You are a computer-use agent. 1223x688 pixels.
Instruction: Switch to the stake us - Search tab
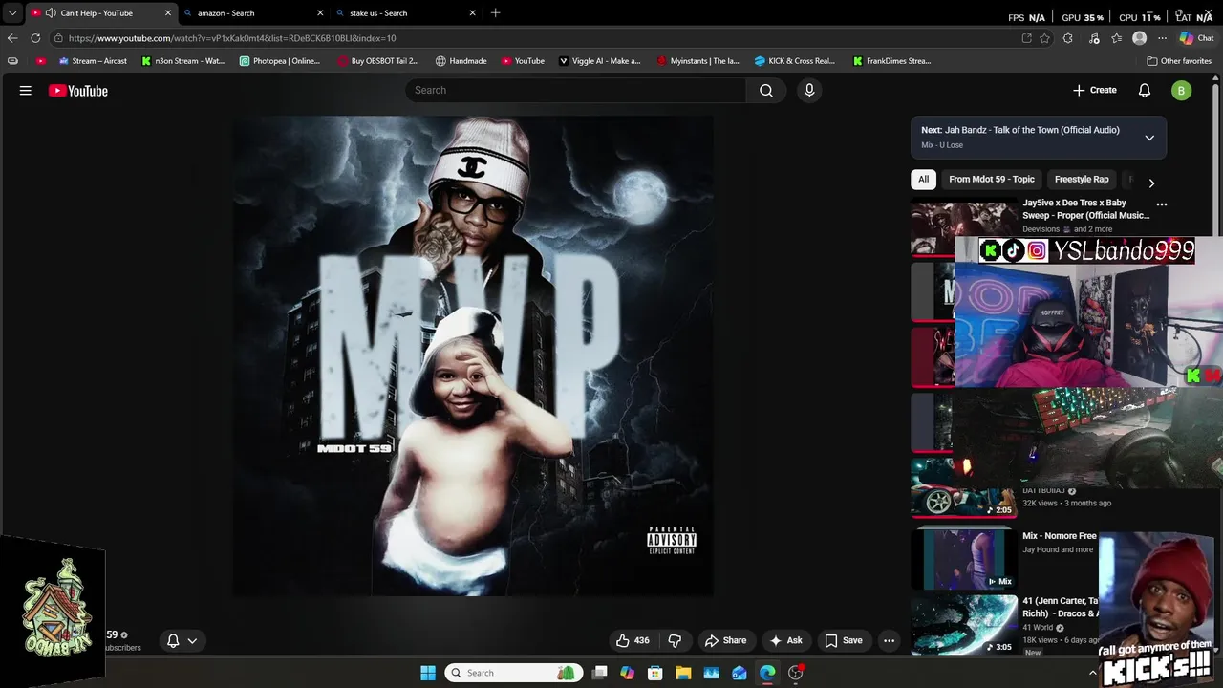coord(406,13)
